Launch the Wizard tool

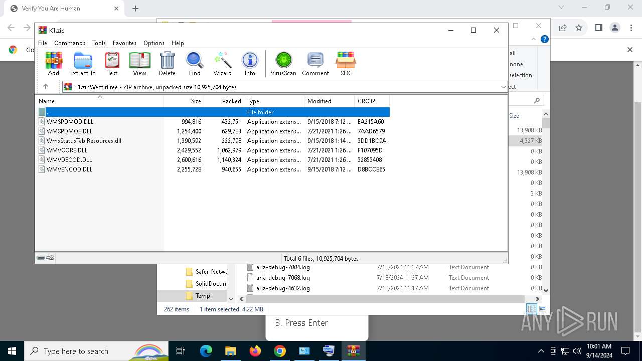tap(222, 64)
